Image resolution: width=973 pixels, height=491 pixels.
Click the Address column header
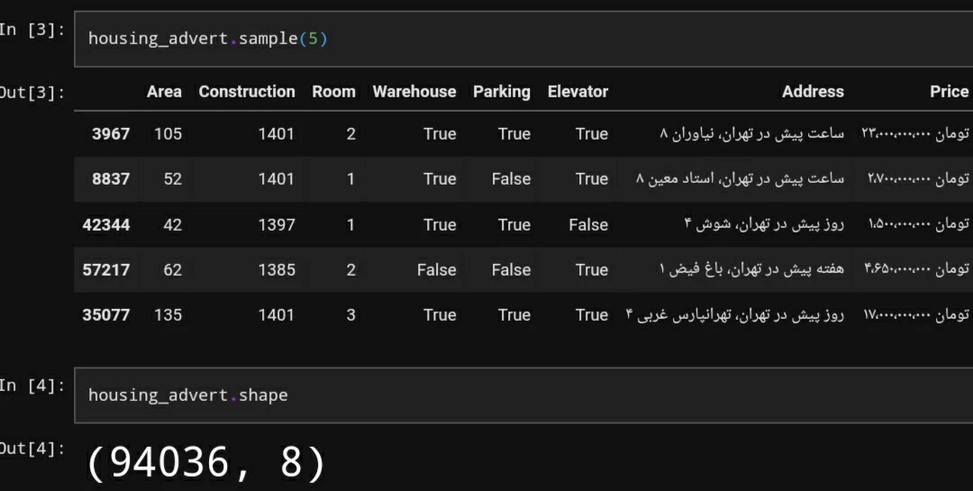pyautogui.click(x=813, y=92)
